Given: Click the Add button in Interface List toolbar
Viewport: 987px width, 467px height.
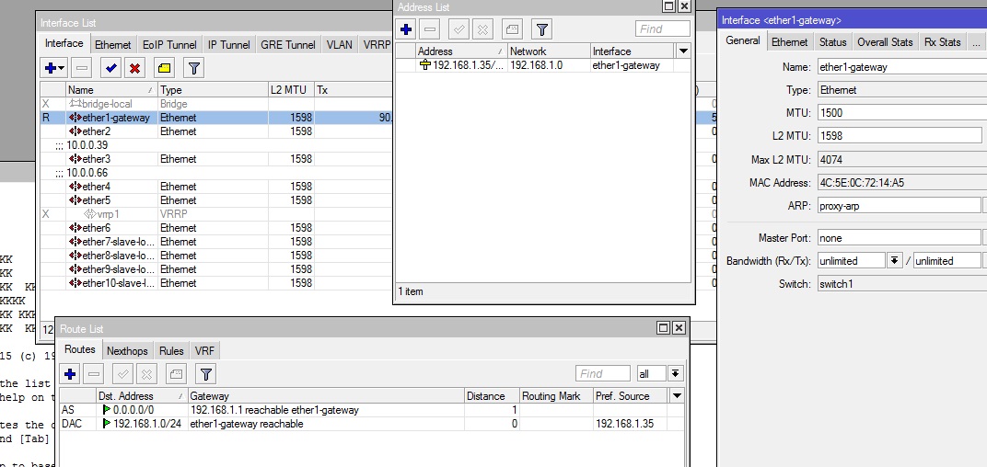Looking at the screenshot, I should point(53,68).
